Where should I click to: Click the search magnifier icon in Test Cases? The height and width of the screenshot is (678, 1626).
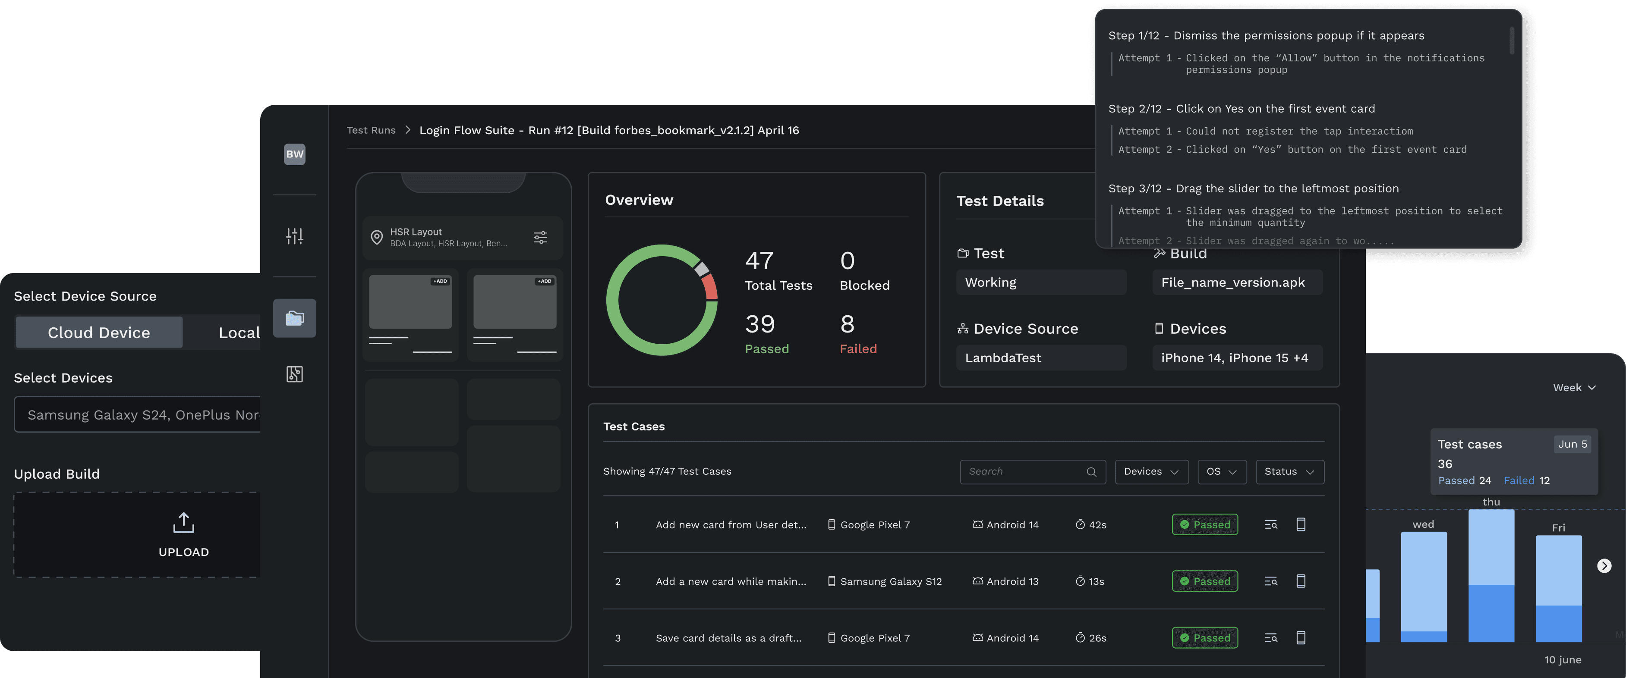[x=1091, y=472]
